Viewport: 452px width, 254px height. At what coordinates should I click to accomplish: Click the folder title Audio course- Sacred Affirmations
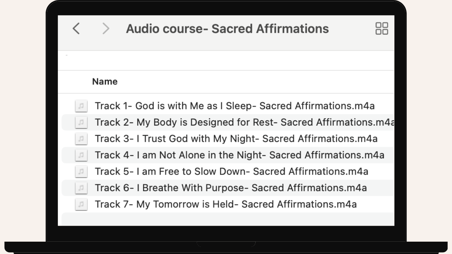point(227,29)
